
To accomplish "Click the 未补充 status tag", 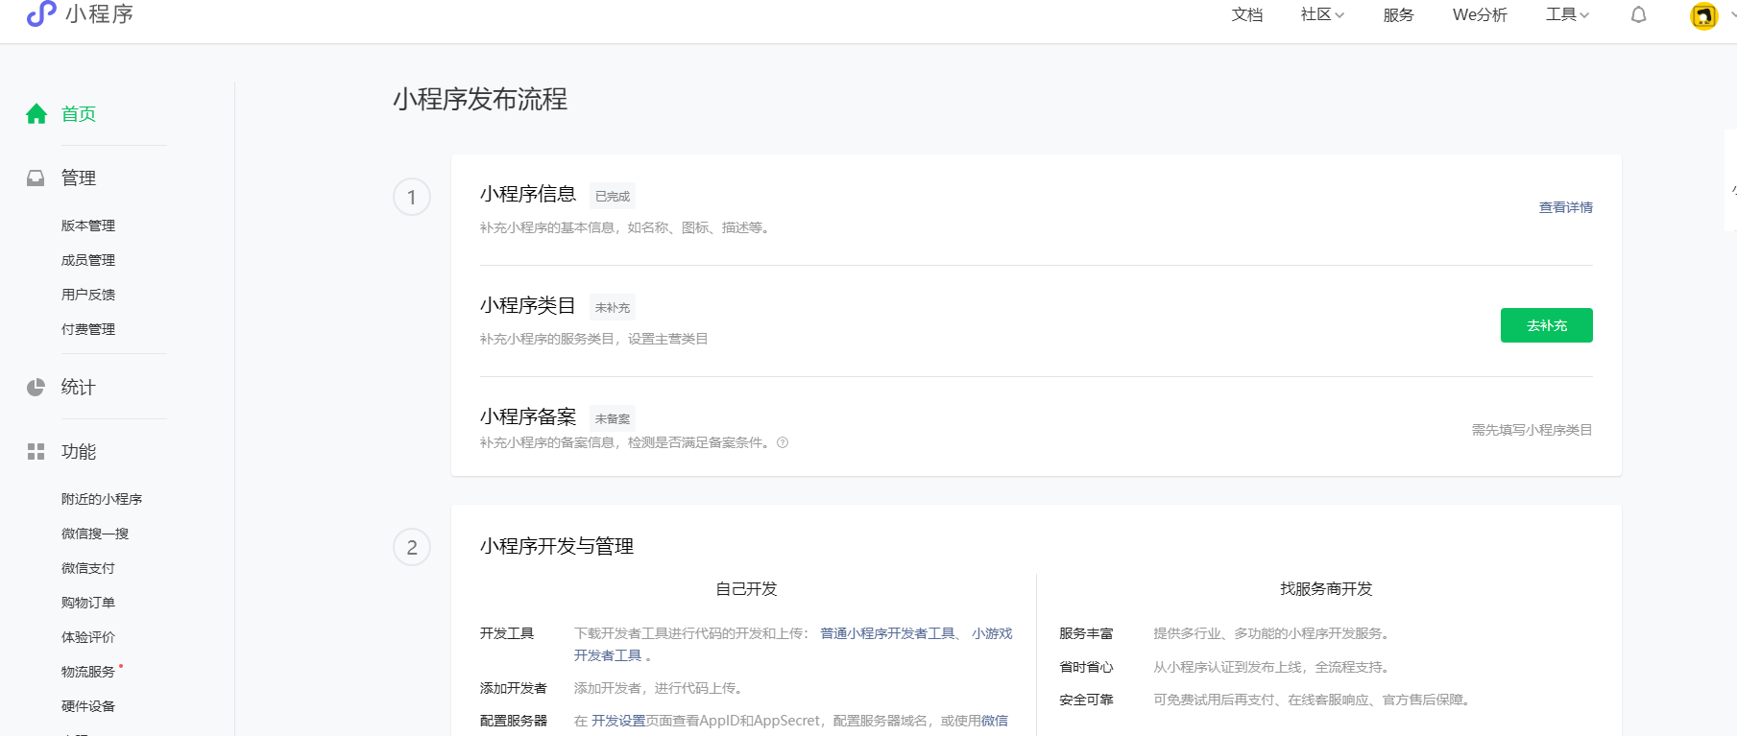I will (x=613, y=308).
